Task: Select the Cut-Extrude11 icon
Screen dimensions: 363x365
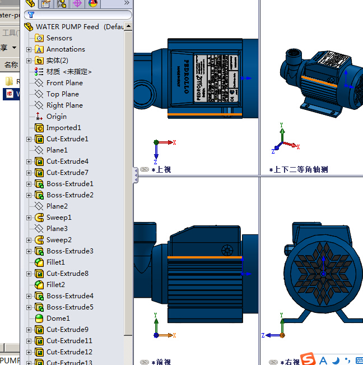Action: 39,341
